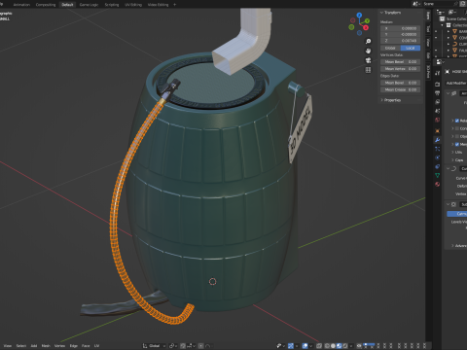Click the pan view hand icon

click(x=368, y=51)
